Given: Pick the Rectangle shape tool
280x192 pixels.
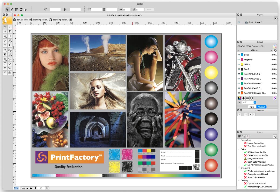Looking at the screenshot, I should (x=10, y=36).
